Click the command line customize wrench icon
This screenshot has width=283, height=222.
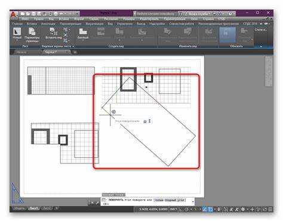pyautogui.click(x=97, y=203)
